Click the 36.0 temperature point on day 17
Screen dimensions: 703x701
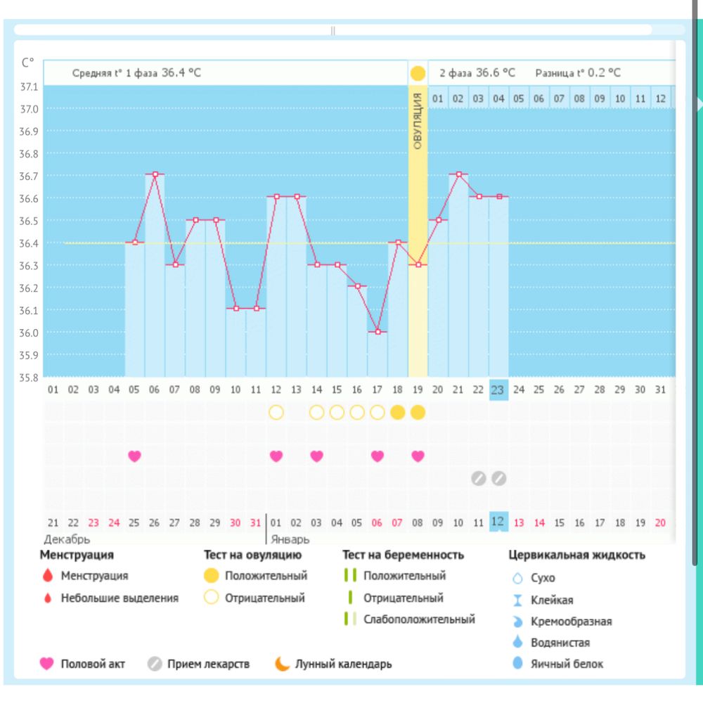point(378,331)
